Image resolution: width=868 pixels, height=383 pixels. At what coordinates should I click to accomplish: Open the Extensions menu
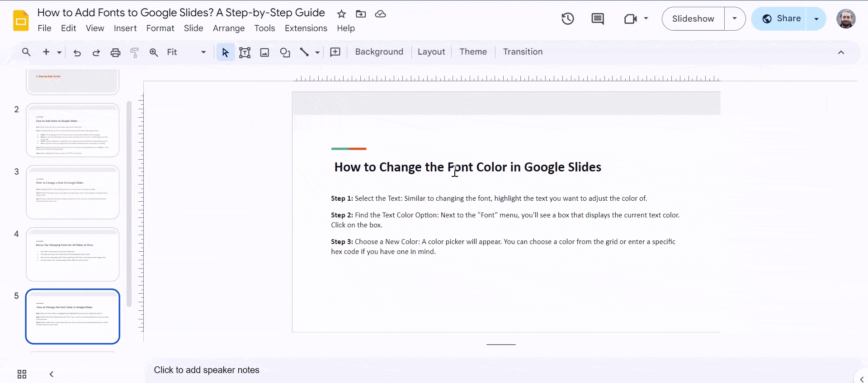tap(306, 28)
